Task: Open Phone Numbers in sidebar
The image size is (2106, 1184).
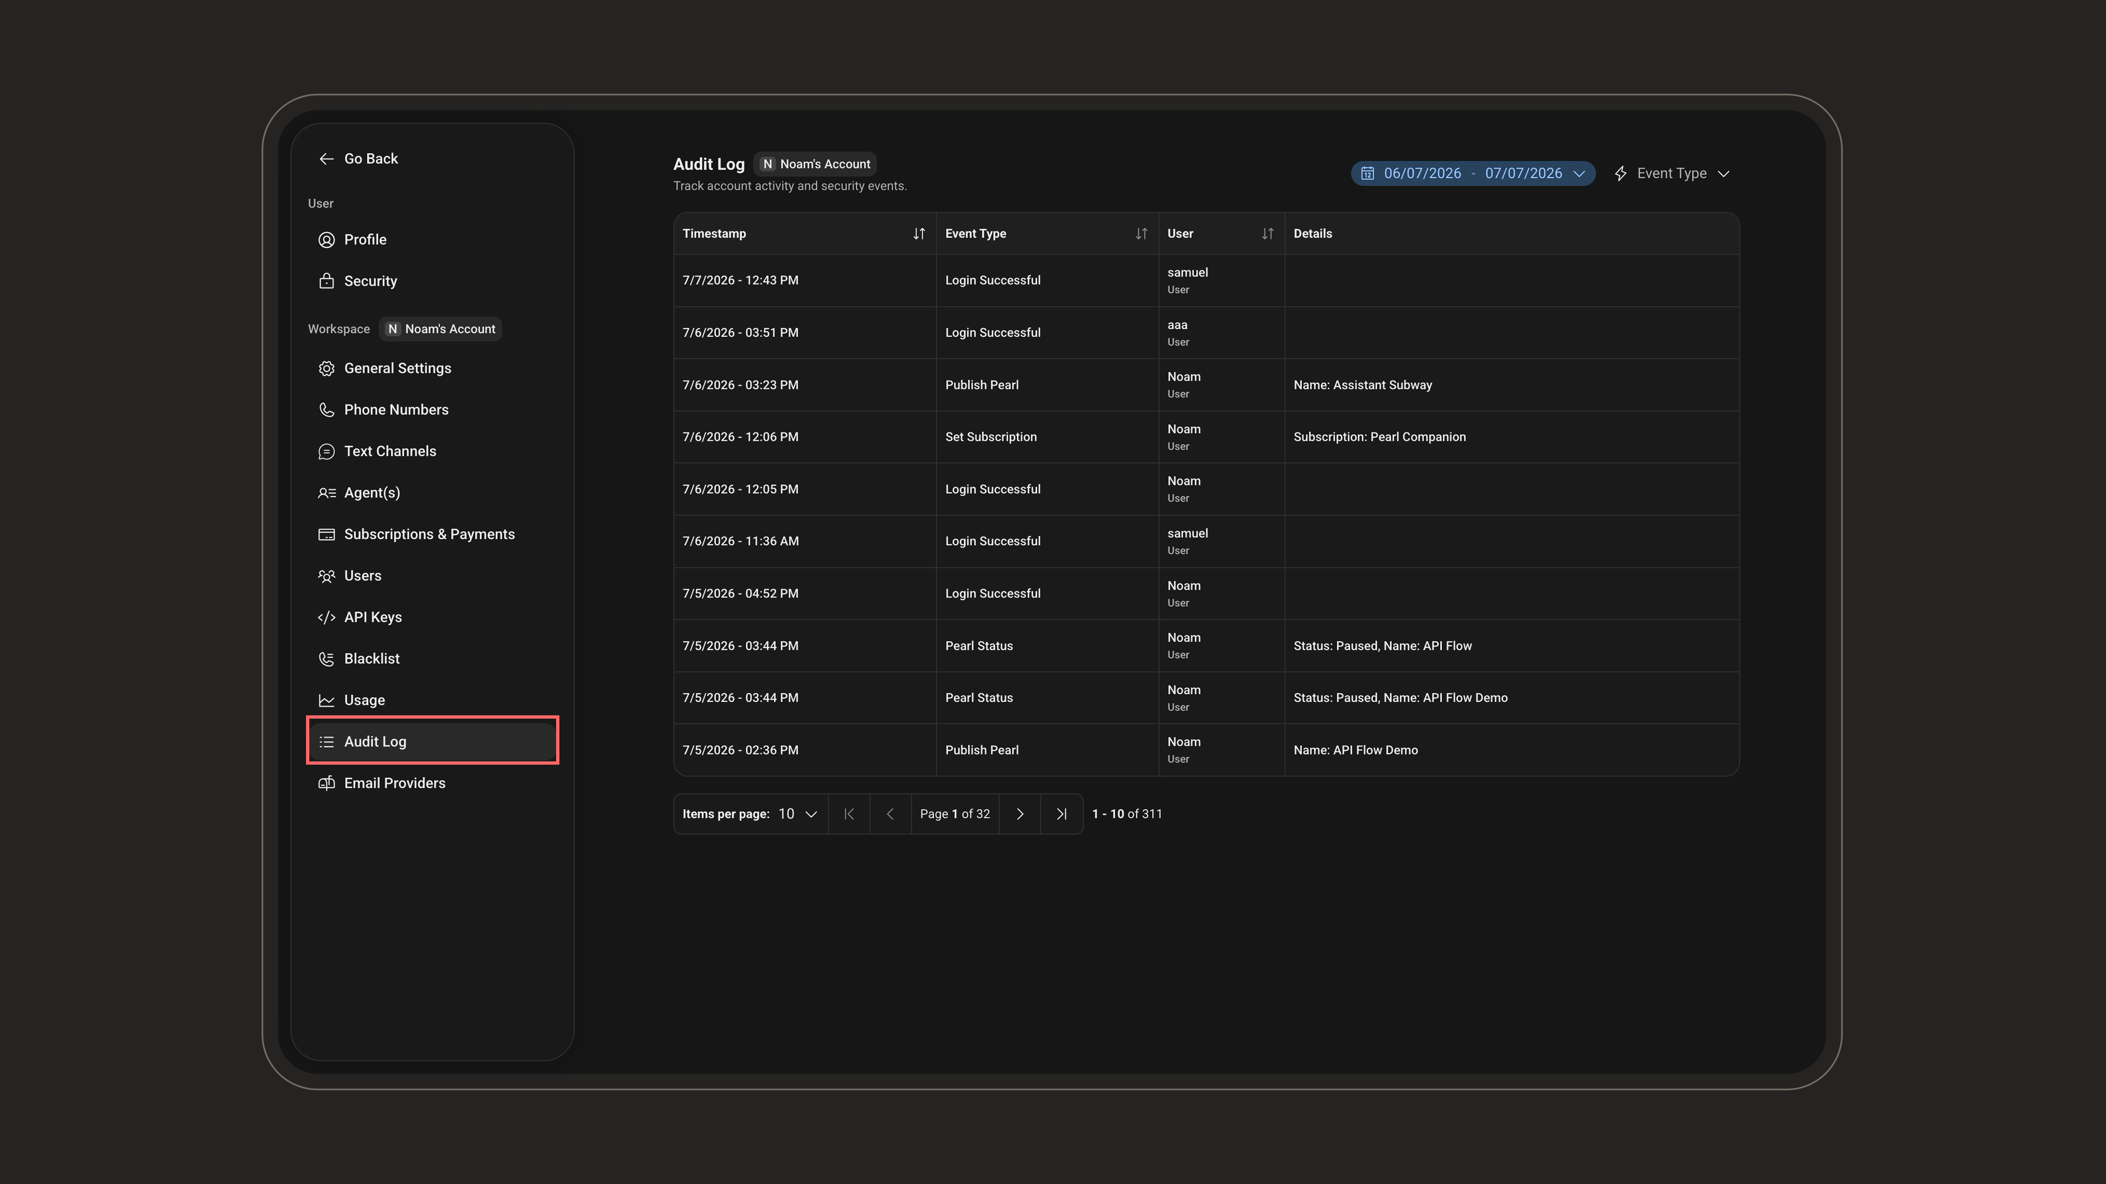Action: click(x=432, y=410)
